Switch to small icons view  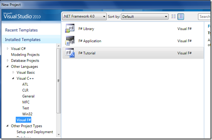point(174,16)
